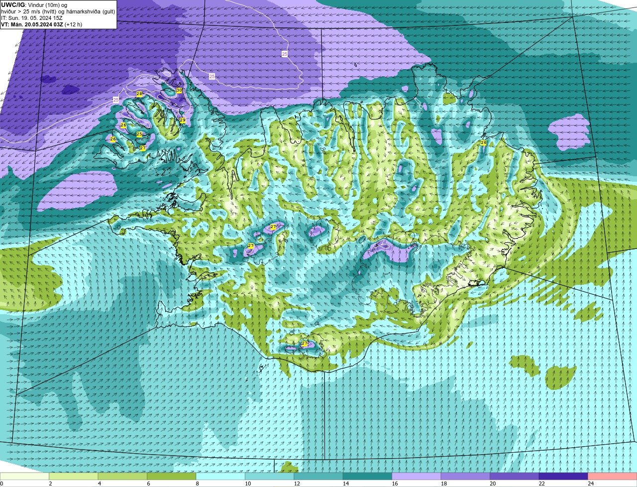Image resolution: width=637 pixels, height=487 pixels.
Task: Click the legend tick label "18"
Action: 443,484
